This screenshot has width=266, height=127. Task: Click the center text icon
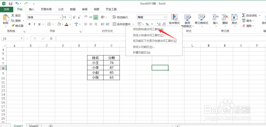pyautogui.click(x=91, y=24)
